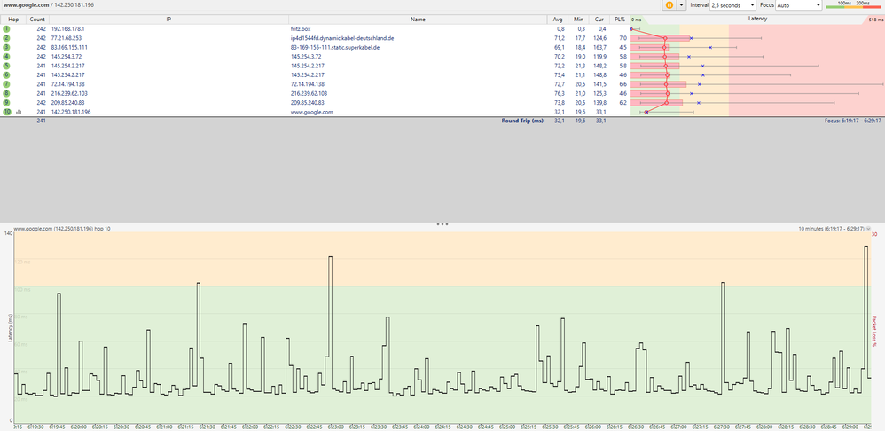885x431 pixels.
Task: Click the window title www.google.com / 142.250.181.196
Action: pyautogui.click(x=47, y=4)
